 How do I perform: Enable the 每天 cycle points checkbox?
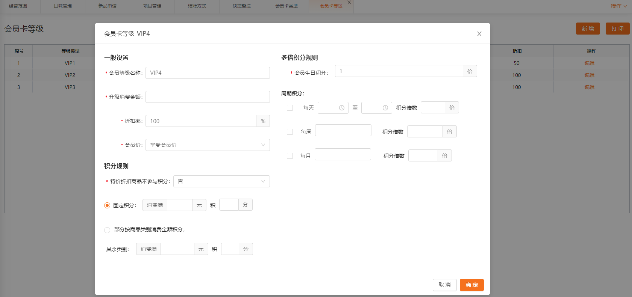click(x=290, y=108)
